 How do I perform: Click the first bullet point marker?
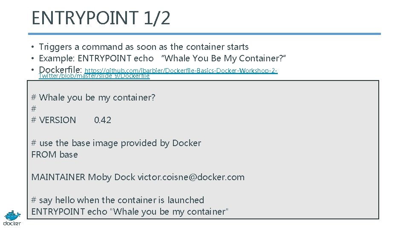coord(32,47)
